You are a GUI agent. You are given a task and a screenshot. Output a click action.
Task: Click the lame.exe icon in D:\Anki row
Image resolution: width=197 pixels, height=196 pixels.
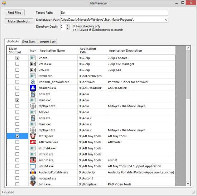point(33,100)
